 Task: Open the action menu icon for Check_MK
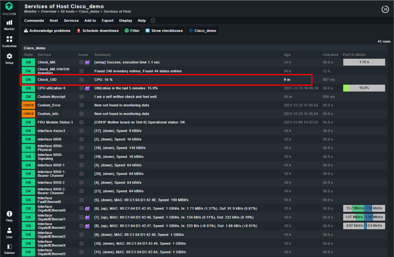click(x=82, y=62)
